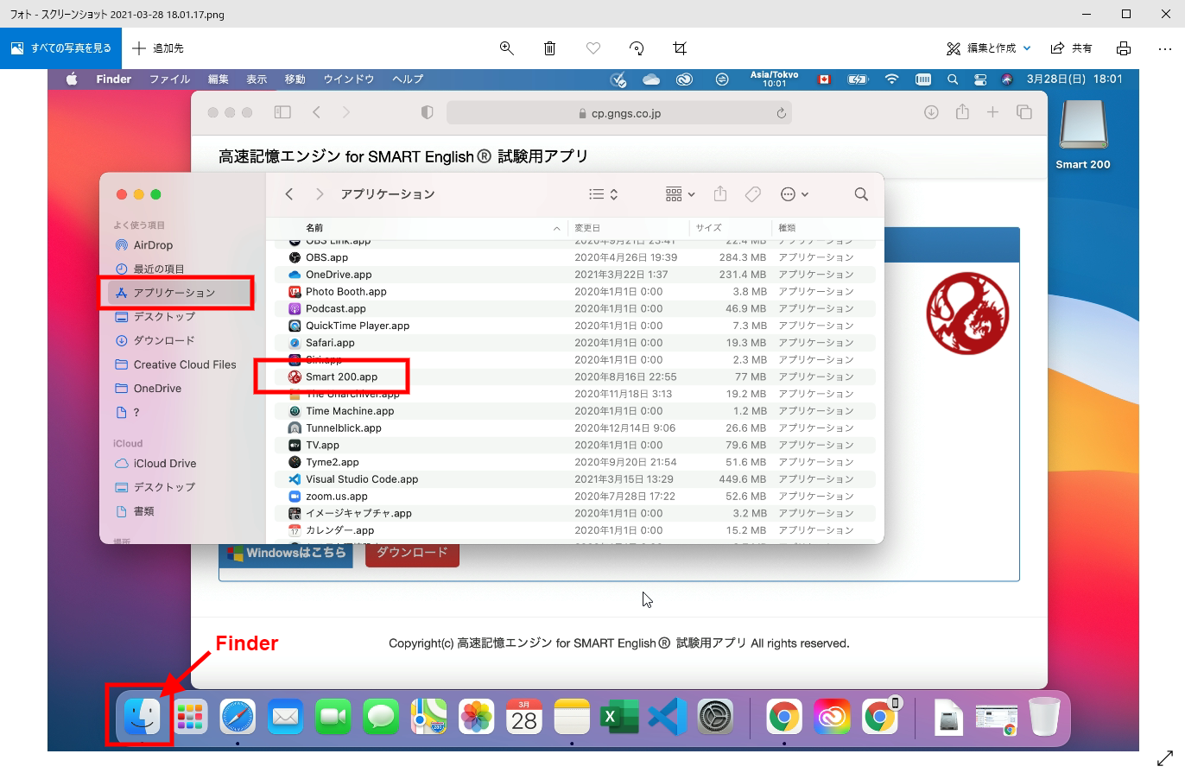The image size is (1185, 779).
Task: Open Wi-Fi status in menu bar
Action: click(891, 79)
